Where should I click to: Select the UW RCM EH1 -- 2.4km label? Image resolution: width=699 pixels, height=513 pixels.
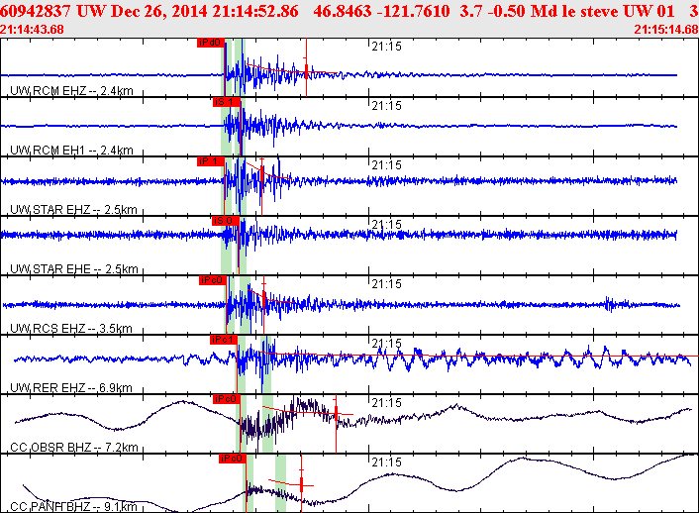coord(71,151)
